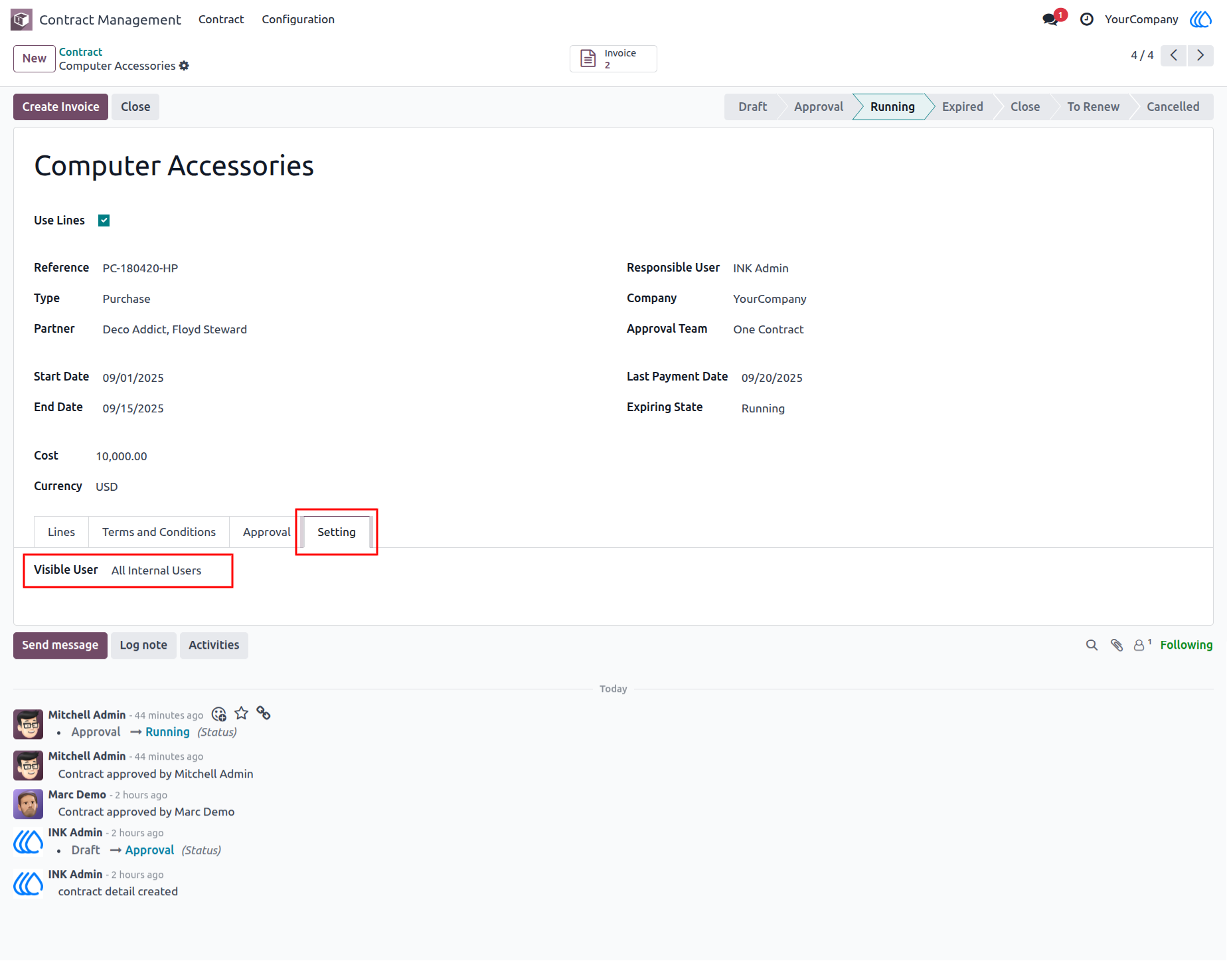Star Mitchell Admin's Running status message
The height and width of the screenshot is (961, 1227).
(242, 713)
